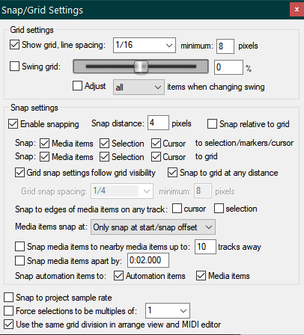
Task: Click the grid minimum pixels field
Action: (x=225, y=46)
